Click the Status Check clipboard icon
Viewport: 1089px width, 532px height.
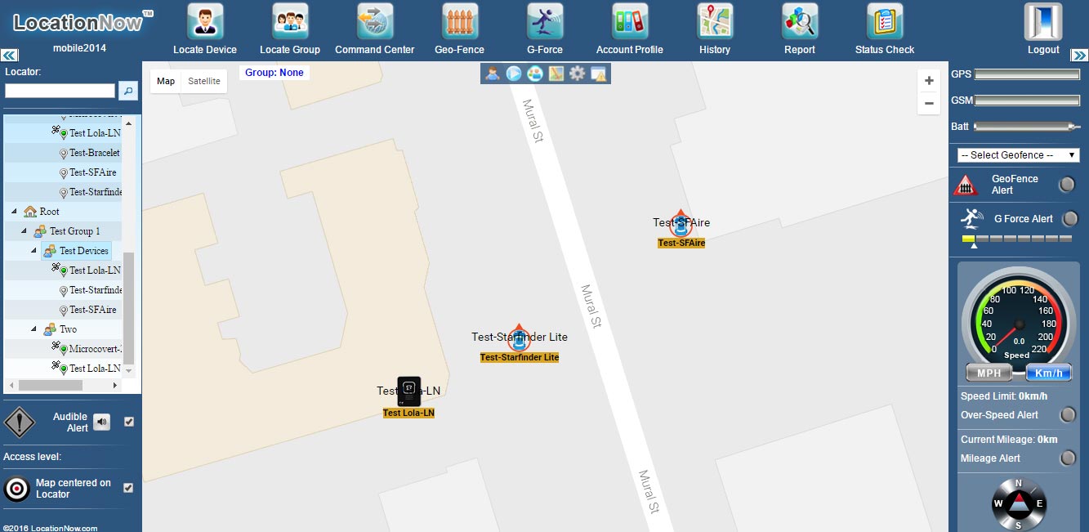coord(885,21)
